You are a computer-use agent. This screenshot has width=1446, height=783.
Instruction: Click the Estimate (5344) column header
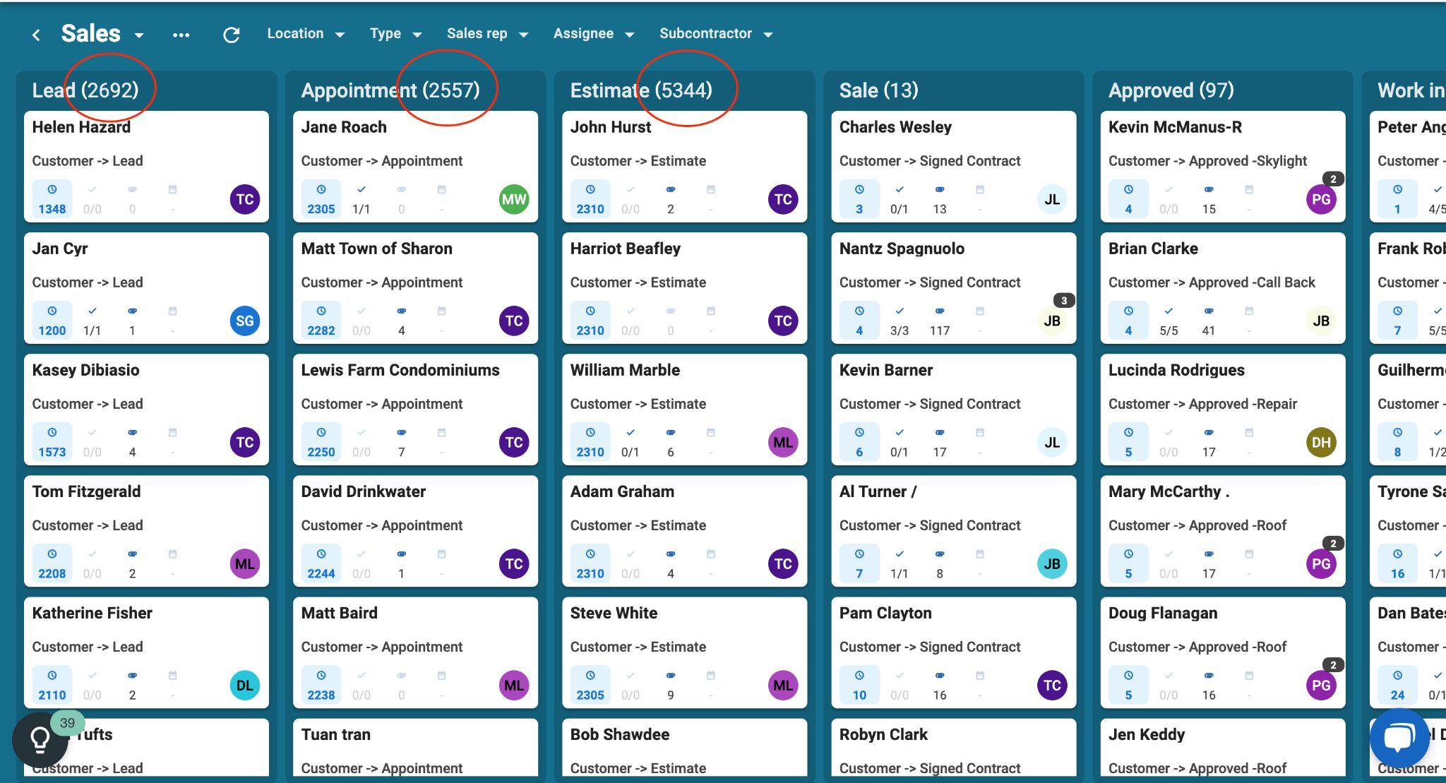640,90
